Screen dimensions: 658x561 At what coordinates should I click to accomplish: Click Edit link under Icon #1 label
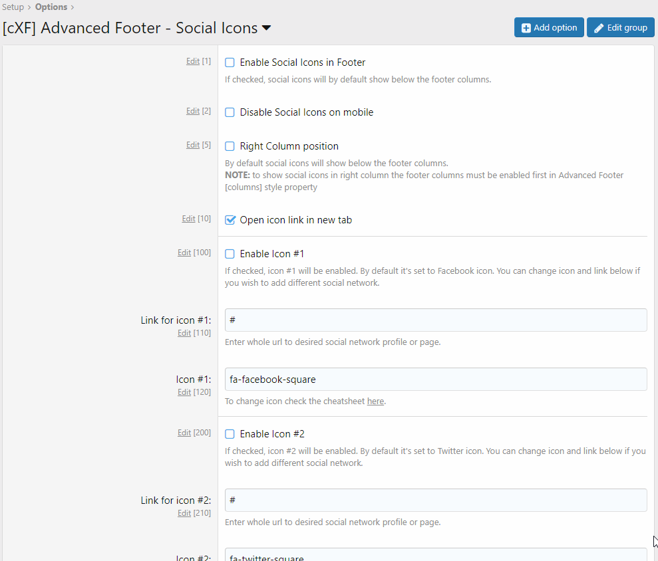click(184, 392)
